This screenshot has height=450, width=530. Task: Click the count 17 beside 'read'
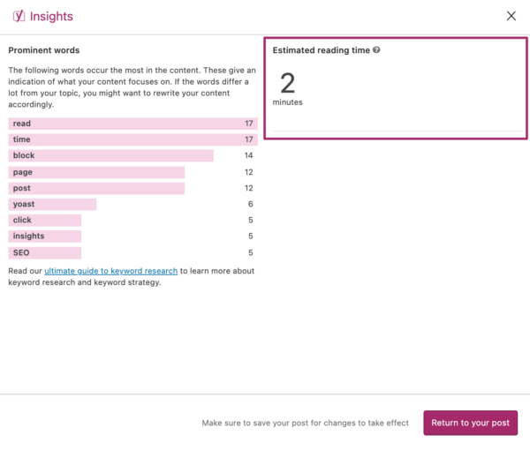pyautogui.click(x=249, y=124)
